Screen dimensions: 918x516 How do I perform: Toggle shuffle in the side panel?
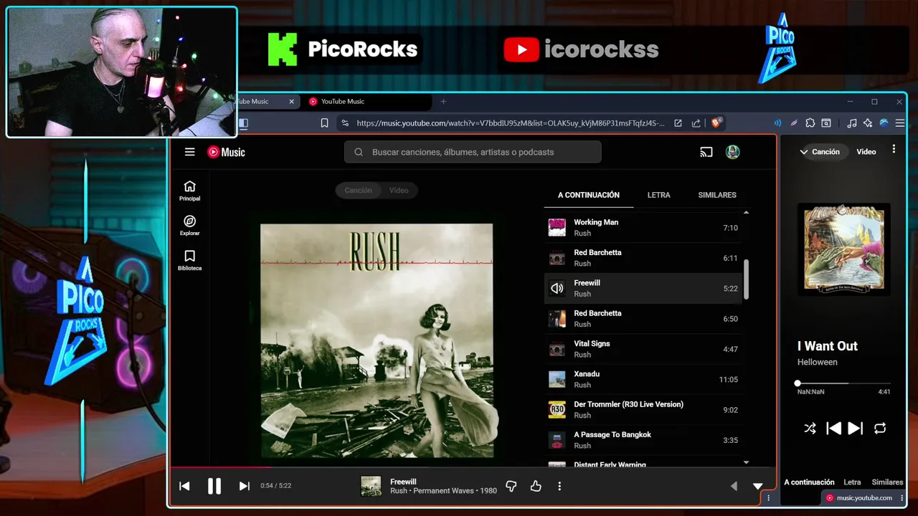click(810, 429)
